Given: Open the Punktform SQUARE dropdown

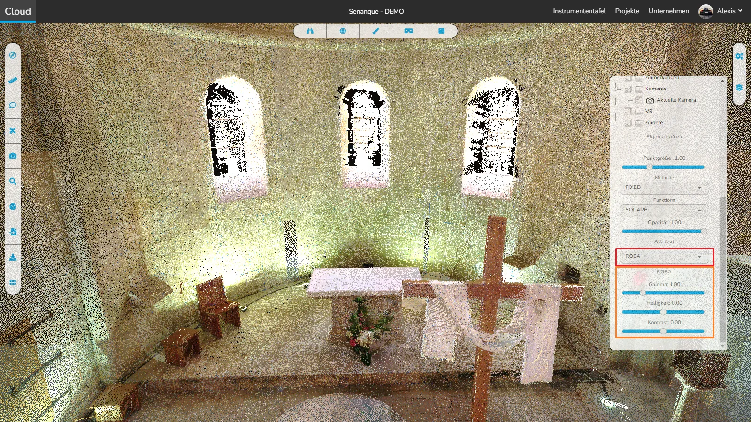Looking at the screenshot, I should coord(664,210).
